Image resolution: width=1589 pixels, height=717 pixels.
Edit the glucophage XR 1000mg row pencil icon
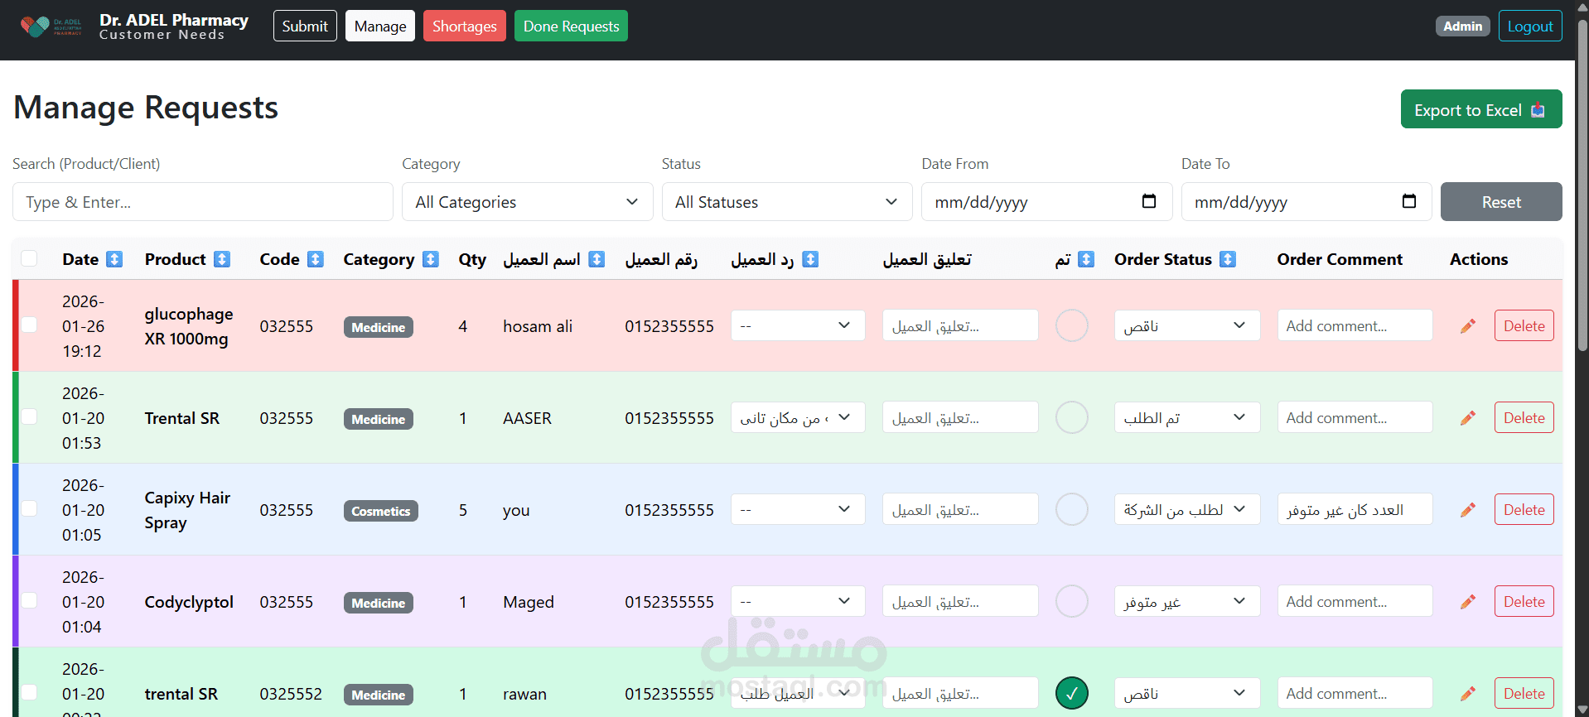tap(1468, 326)
